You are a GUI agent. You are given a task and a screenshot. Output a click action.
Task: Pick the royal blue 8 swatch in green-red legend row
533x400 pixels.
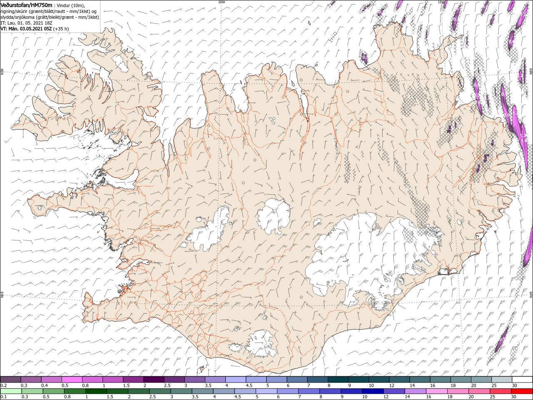point(330,391)
